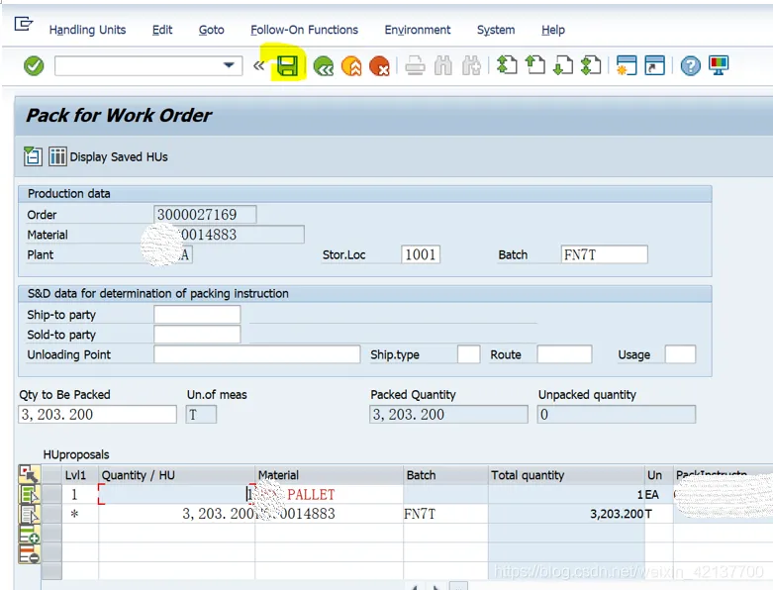Click the Lvl1 column header
The height and width of the screenshot is (590, 773).
pyautogui.click(x=80, y=475)
